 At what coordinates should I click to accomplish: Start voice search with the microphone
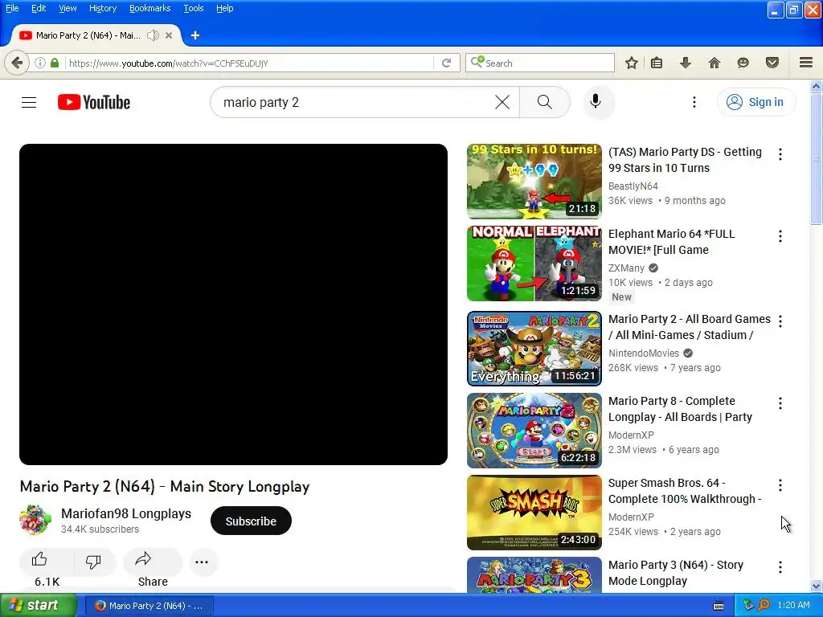click(596, 101)
